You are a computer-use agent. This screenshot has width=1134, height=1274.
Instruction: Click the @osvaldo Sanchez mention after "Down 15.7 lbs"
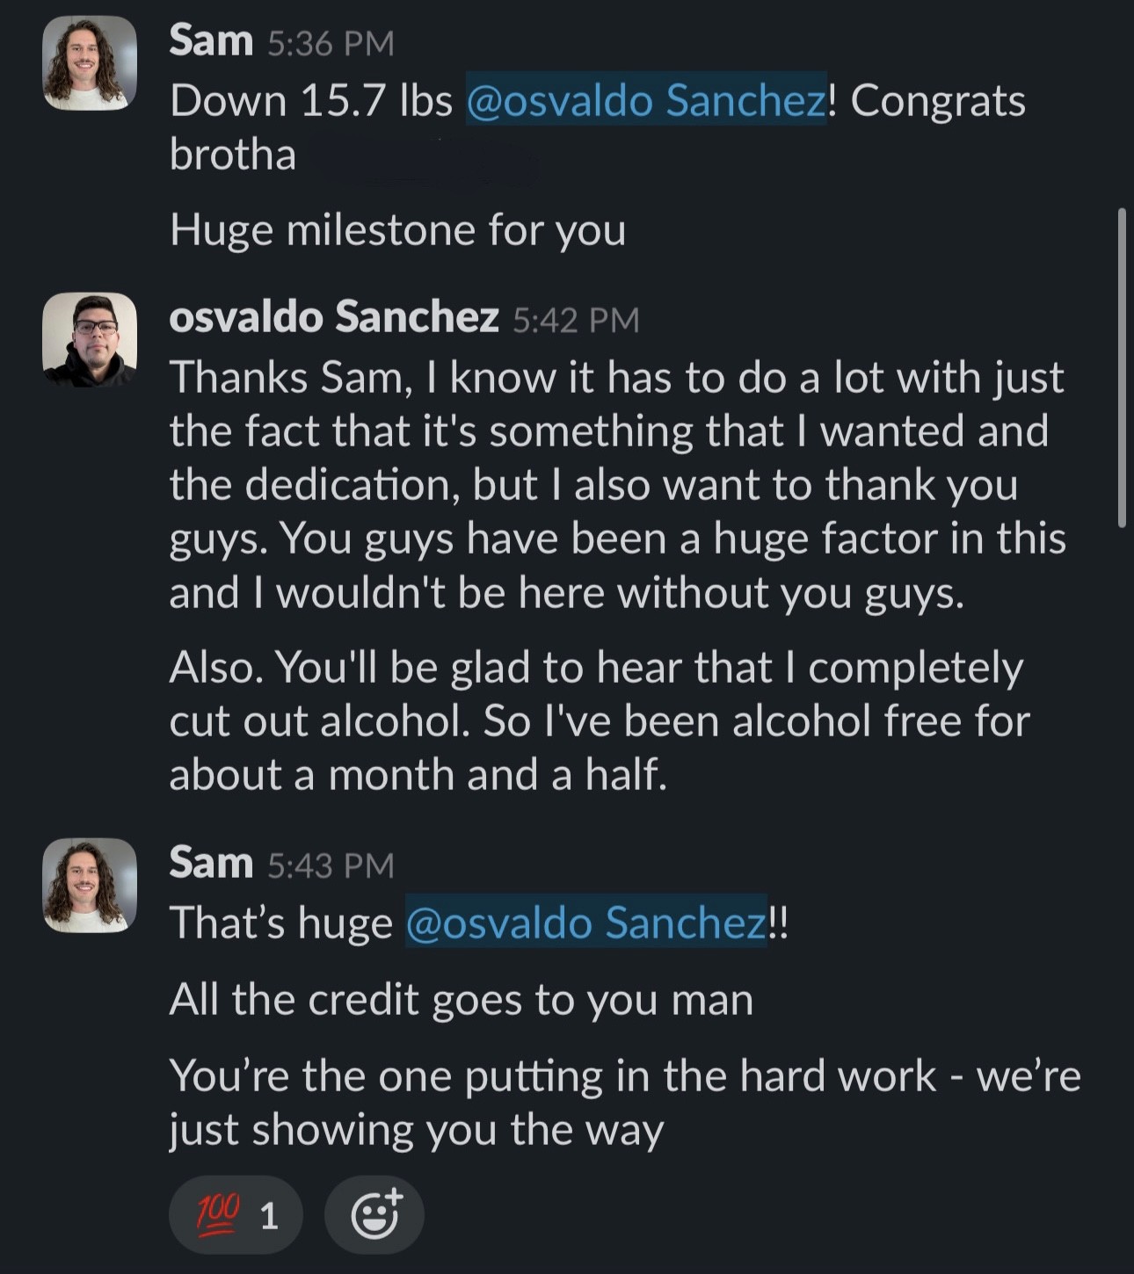click(646, 100)
